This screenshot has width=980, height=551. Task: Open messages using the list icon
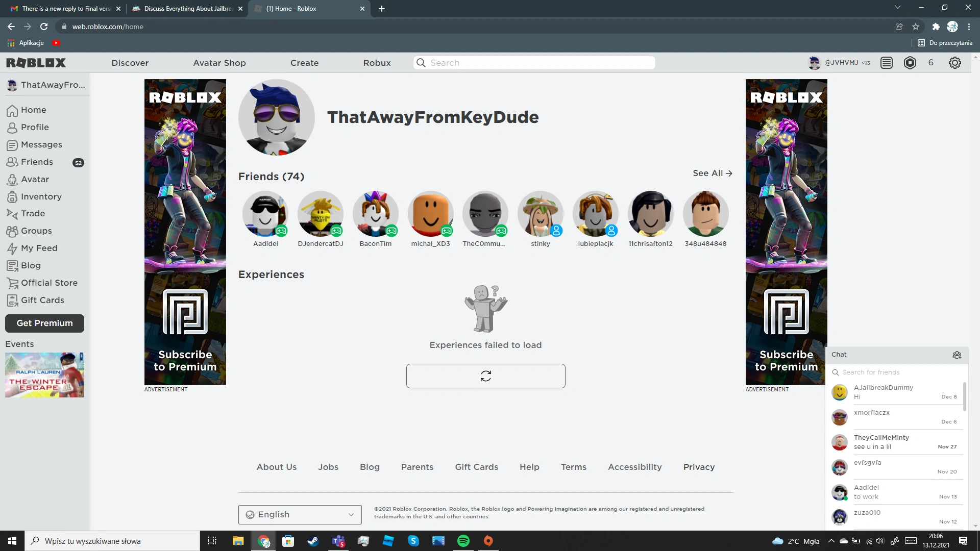pos(887,62)
